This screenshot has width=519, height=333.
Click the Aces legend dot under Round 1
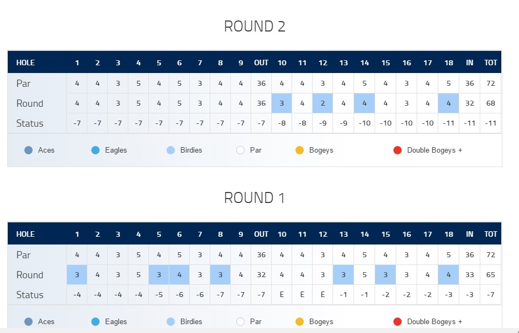point(28,322)
